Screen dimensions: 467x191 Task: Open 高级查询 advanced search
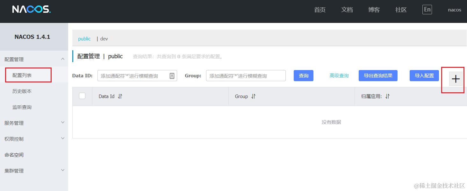coord(339,75)
